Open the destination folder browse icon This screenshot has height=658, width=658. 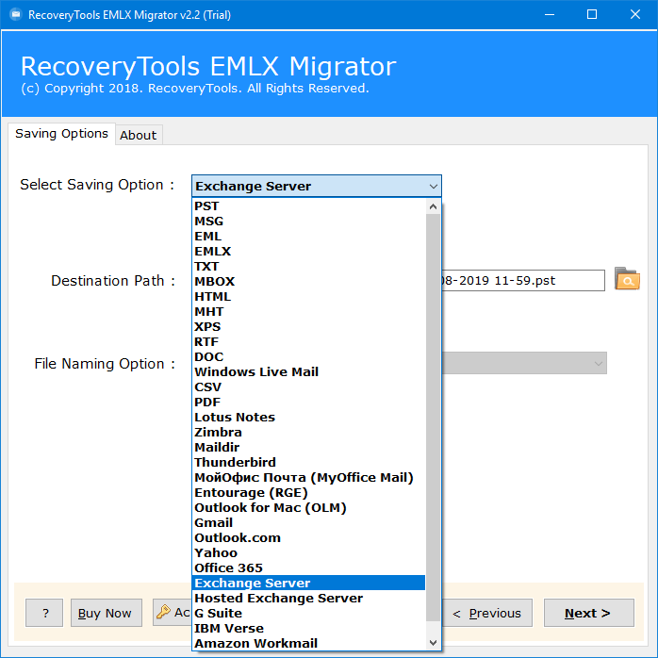[627, 279]
